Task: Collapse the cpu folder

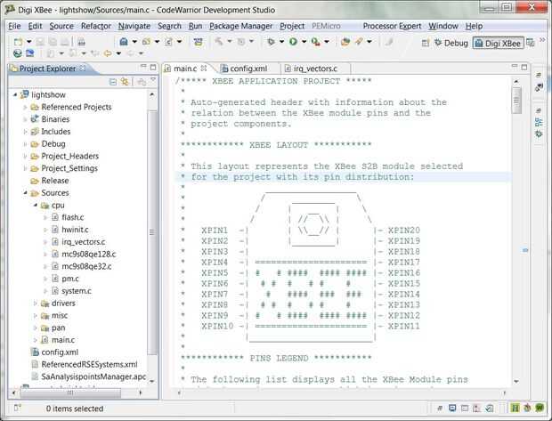Action: [x=36, y=205]
